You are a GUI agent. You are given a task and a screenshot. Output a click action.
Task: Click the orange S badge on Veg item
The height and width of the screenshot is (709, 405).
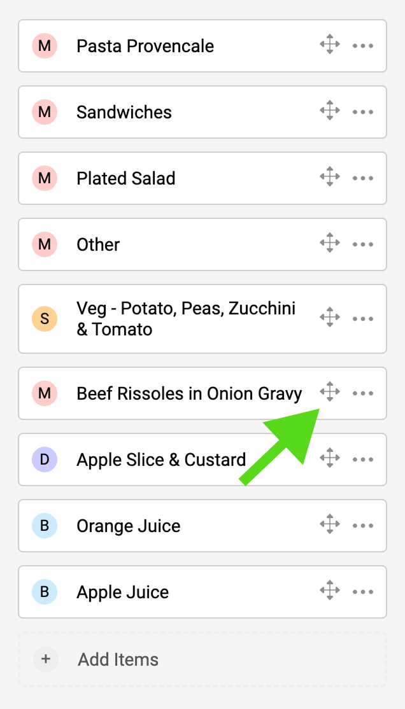coord(45,318)
